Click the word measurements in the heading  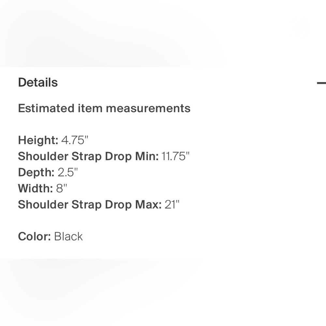pos(148,108)
